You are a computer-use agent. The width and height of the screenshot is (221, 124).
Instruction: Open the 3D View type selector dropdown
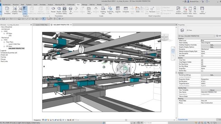pyautogui.click(x=196, y=36)
